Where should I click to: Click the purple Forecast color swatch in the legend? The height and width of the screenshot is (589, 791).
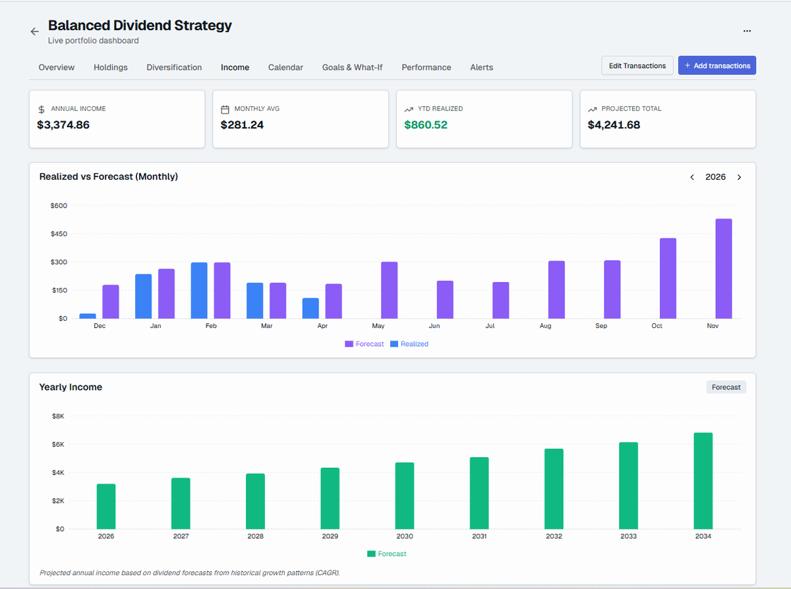point(349,343)
